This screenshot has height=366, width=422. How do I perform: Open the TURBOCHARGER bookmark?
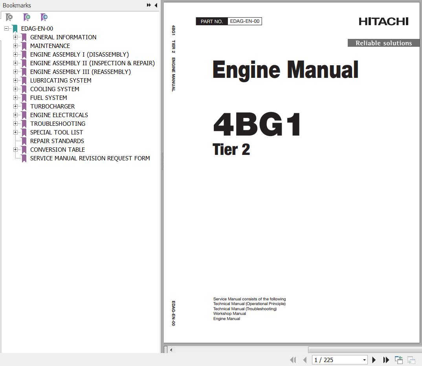click(53, 107)
